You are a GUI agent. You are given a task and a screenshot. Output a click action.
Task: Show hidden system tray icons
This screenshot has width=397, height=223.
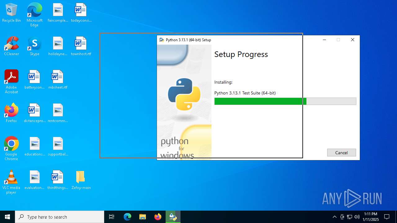point(334,217)
